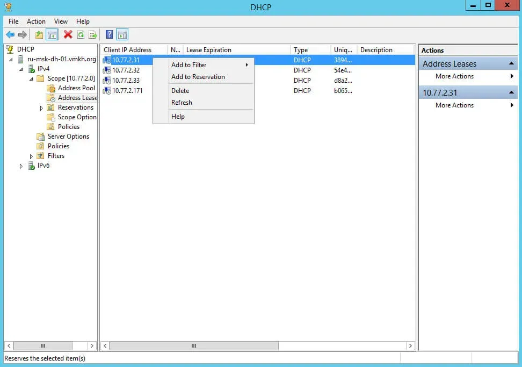Click the lease list horizontal scrollbar thumb
The image size is (522, 367).
coord(194,346)
